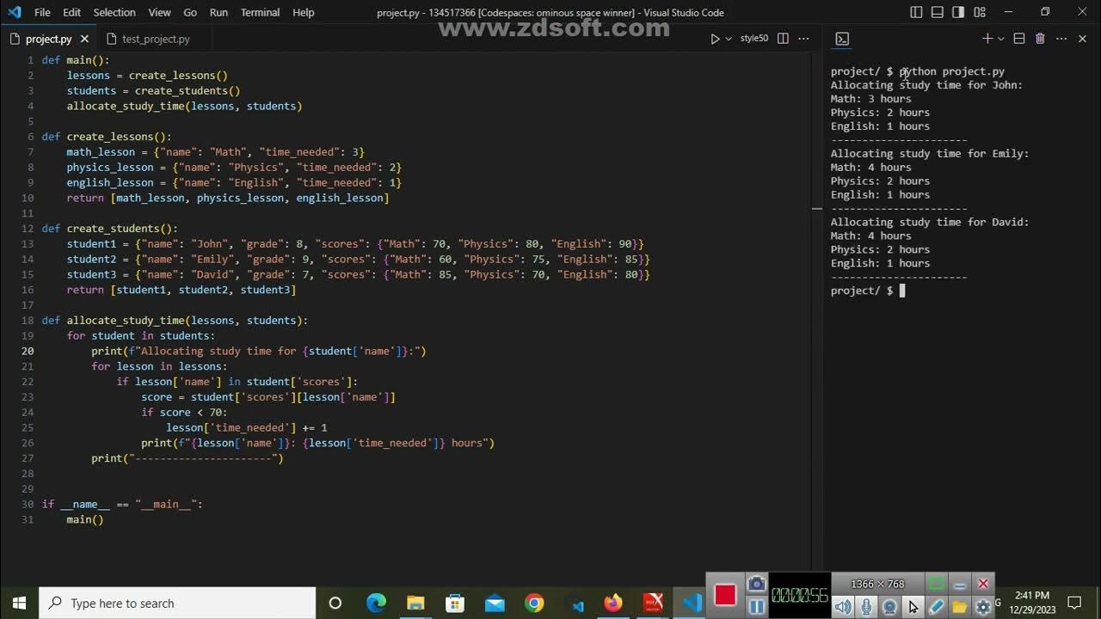Click the taskbar clock showing 2:41 PM
This screenshot has width=1101, height=619.
(x=1032, y=595)
